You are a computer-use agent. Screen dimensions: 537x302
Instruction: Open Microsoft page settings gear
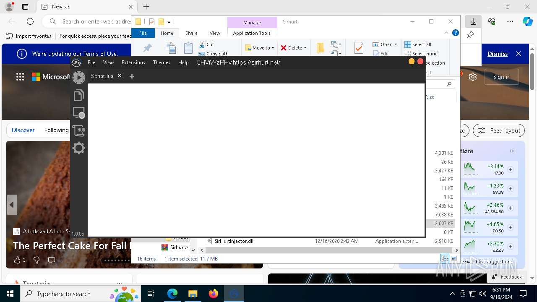click(x=473, y=77)
